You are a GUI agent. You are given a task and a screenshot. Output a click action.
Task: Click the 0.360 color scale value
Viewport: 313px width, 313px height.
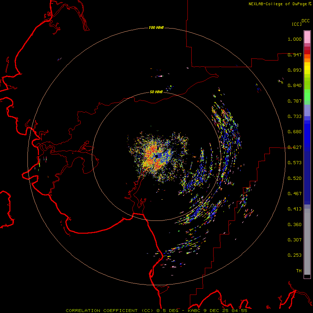click(295, 225)
